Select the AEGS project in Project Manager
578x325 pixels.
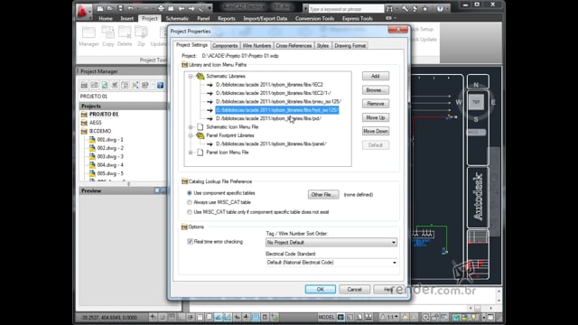(x=95, y=123)
